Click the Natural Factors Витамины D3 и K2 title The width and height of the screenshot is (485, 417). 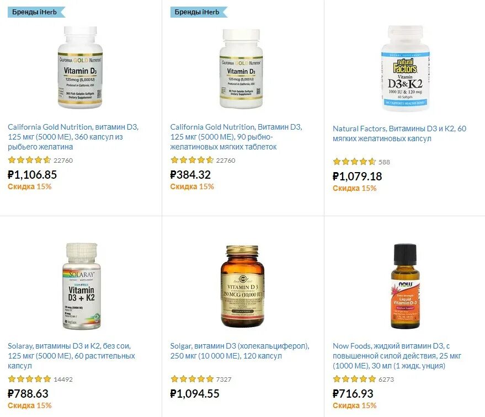click(x=399, y=133)
